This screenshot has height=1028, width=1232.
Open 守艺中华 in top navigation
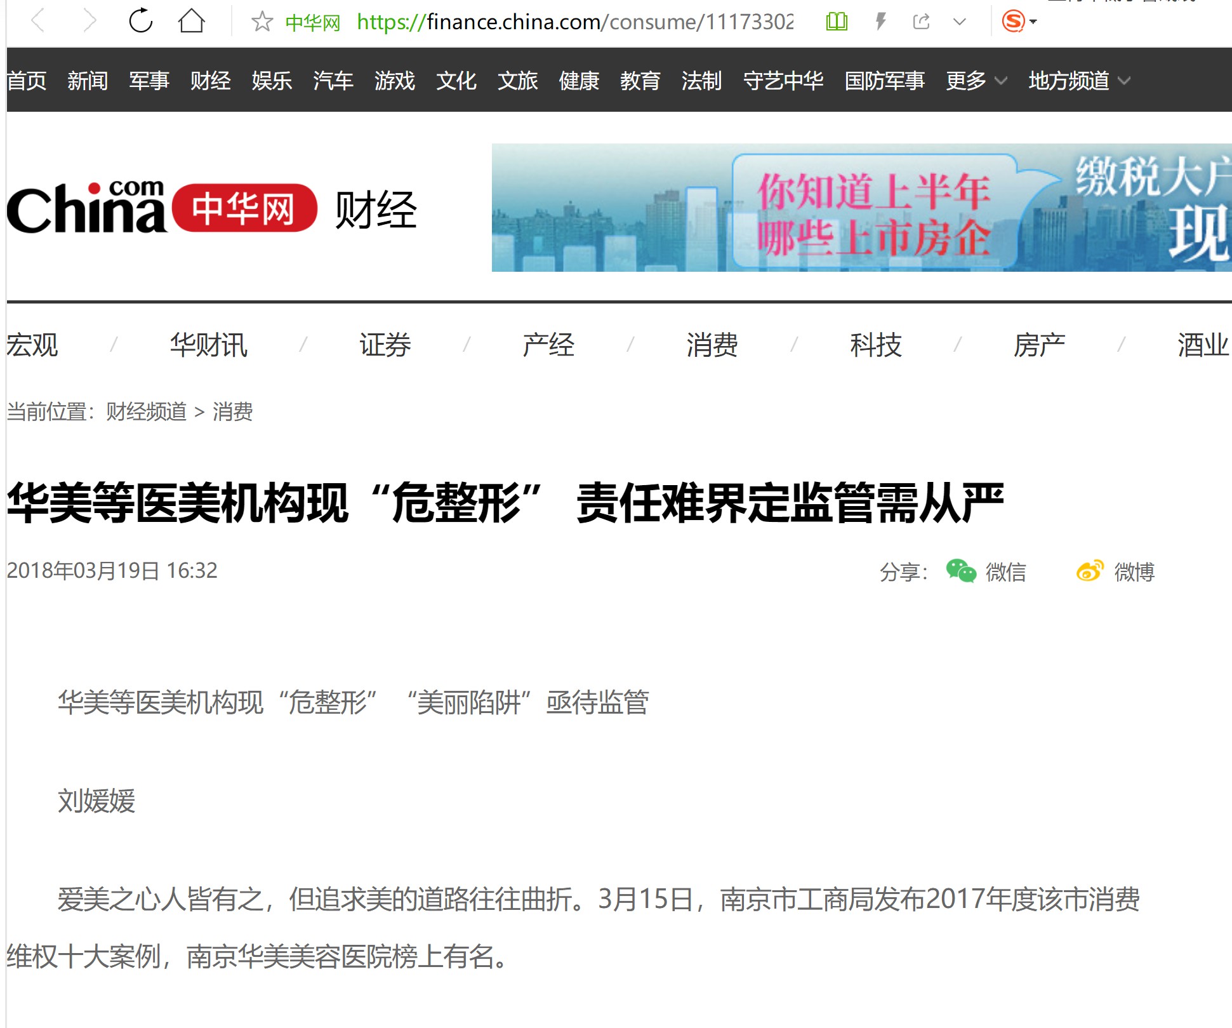(x=783, y=81)
